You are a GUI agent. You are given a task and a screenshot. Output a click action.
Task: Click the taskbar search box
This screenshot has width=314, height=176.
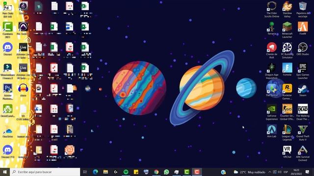pyautogui.click(x=45, y=172)
